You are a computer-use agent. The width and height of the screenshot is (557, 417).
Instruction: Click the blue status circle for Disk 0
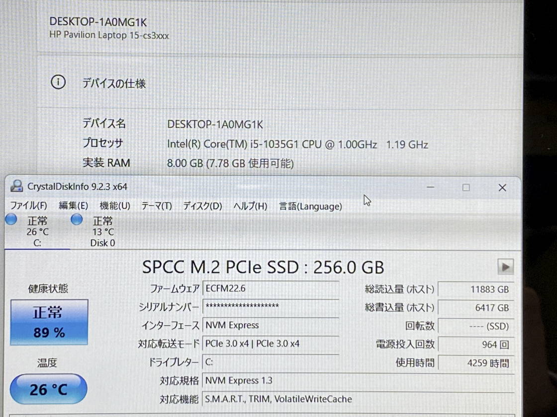(77, 219)
